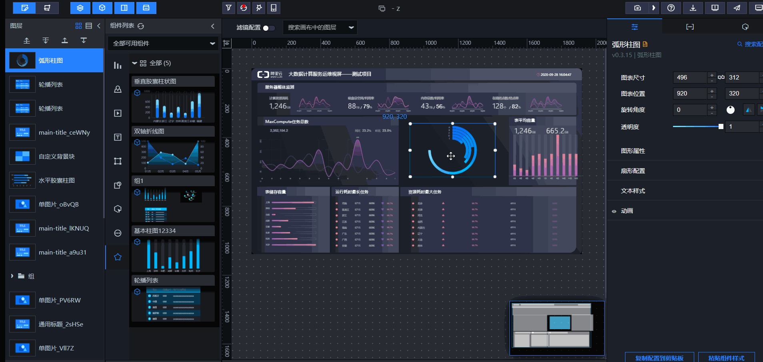Select the 轮播列表 layer below 弧形柱图

[x=54, y=84]
